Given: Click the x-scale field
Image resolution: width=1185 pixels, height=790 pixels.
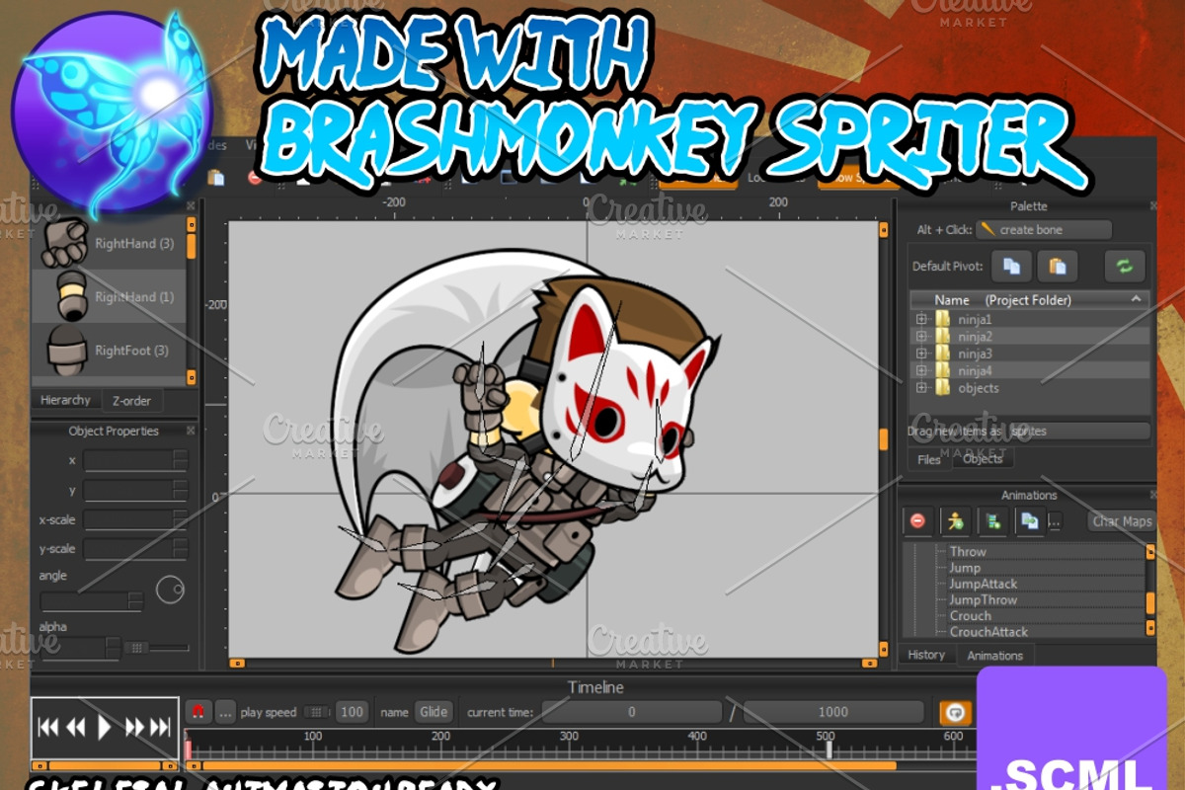Looking at the screenshot, I should click(x=135, y=519).
